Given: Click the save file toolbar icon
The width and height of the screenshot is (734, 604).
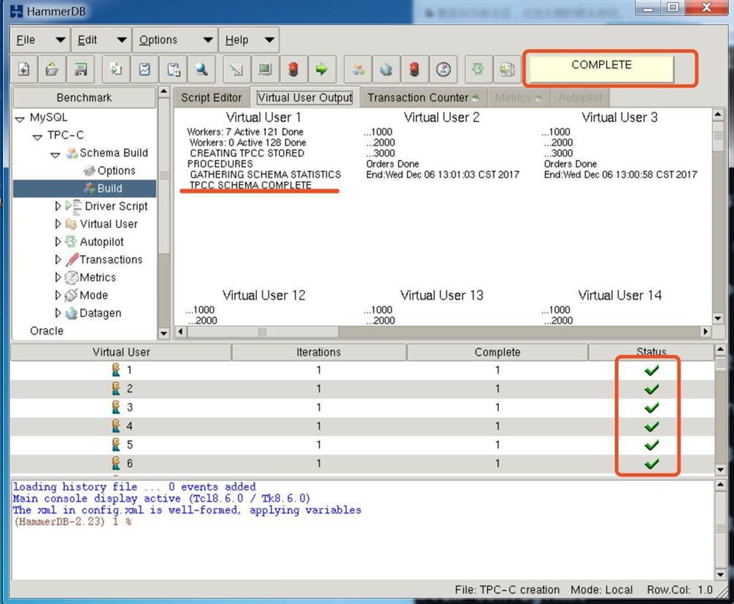Looking at the screenshot, I should (x=81, y=69).
